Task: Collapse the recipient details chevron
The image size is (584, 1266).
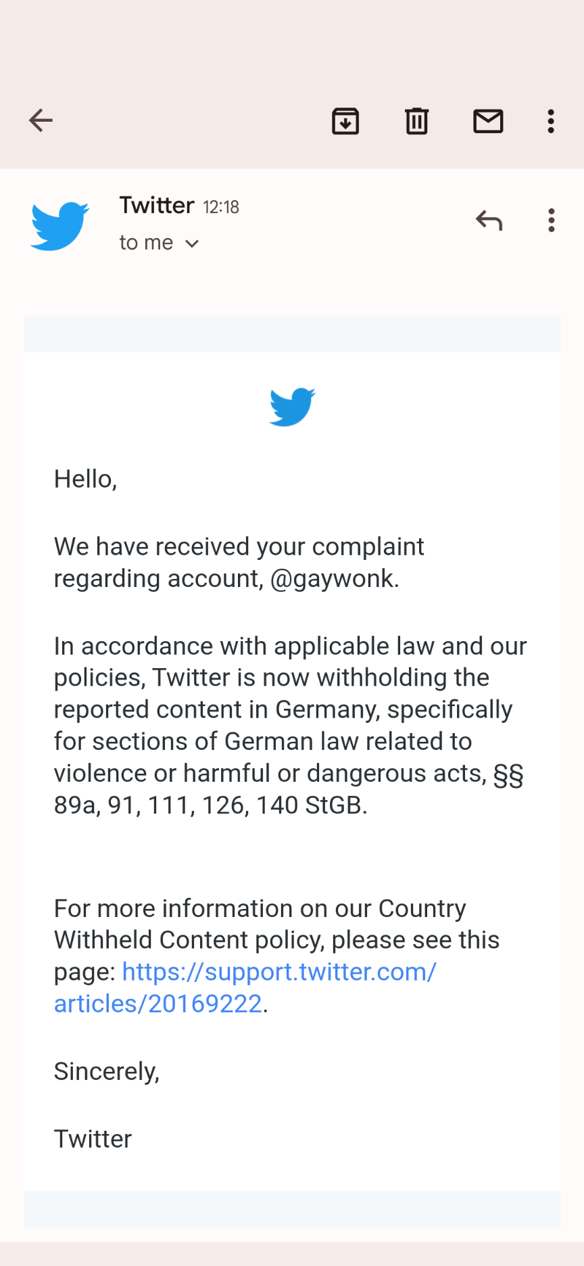Action: [192, 243]
